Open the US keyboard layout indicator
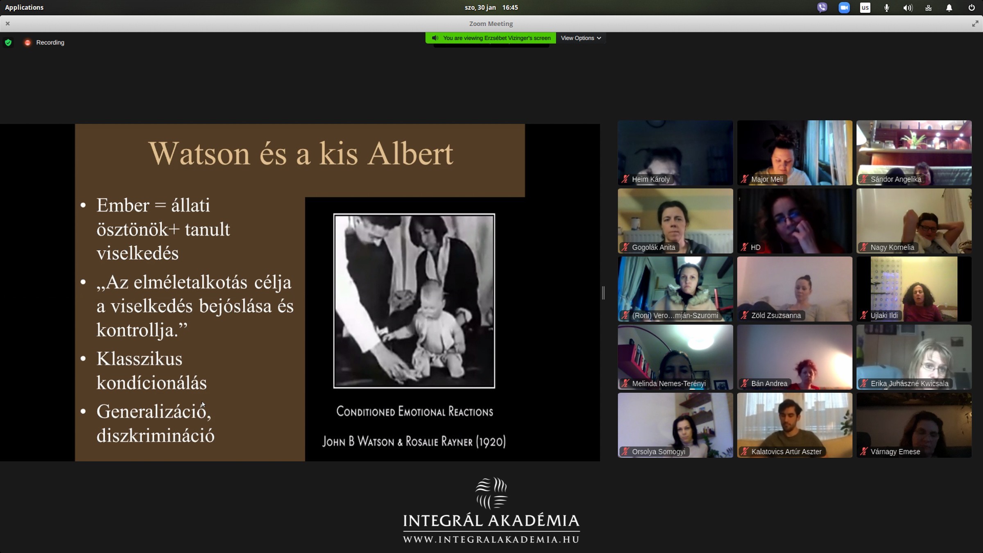This screenshot has height=553, width=983. (x=865, y=7)
